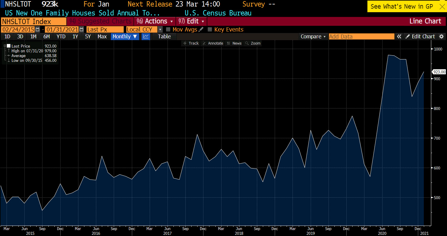Open the Compare dropdown
Viewport: 447px width, 236px height.
(313, 37)
